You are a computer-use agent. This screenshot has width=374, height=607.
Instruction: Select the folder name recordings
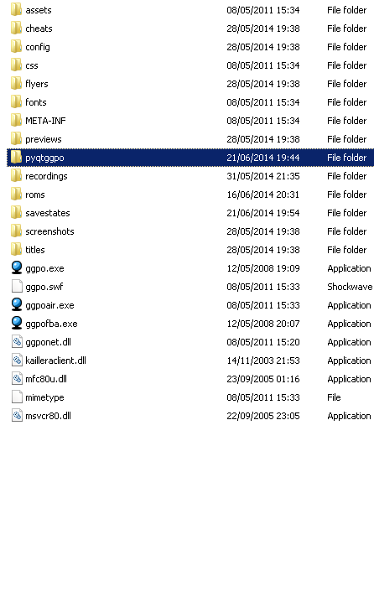[46, 176]
